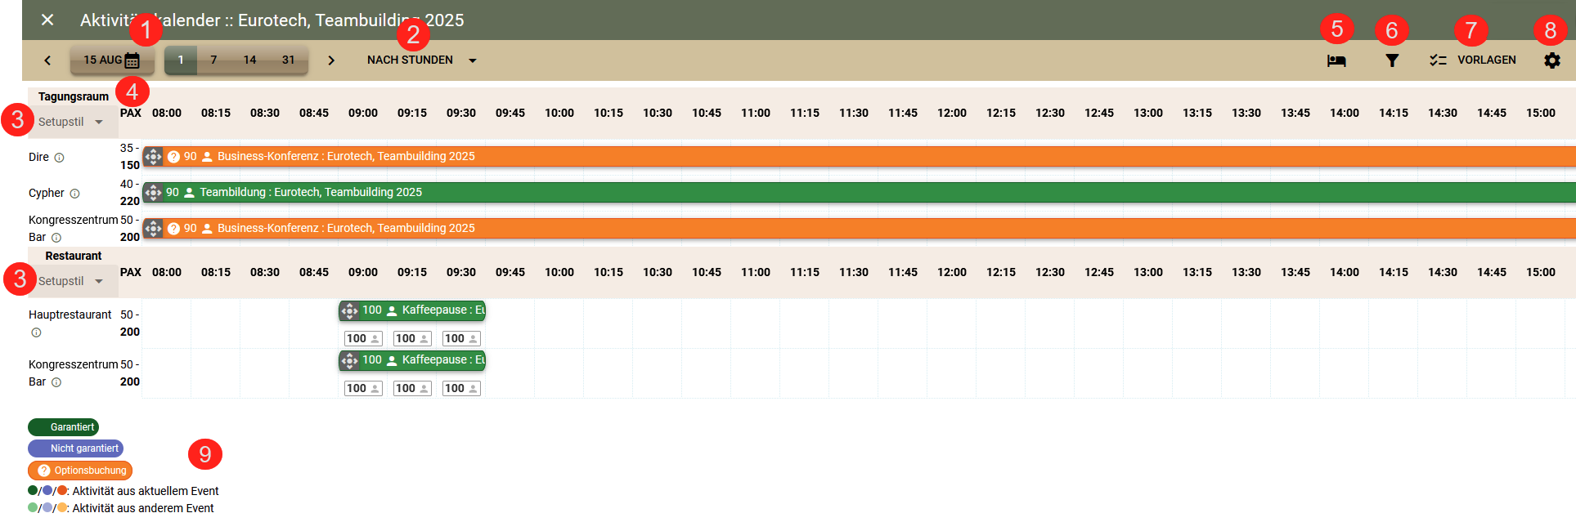This screenshot has width=1576, height=522.
Task: Switch to the 1-day view
Action: point(181,60)
